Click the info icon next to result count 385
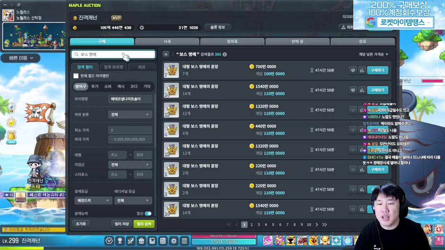The image size is (445, 250). click(x=225, y=55)
